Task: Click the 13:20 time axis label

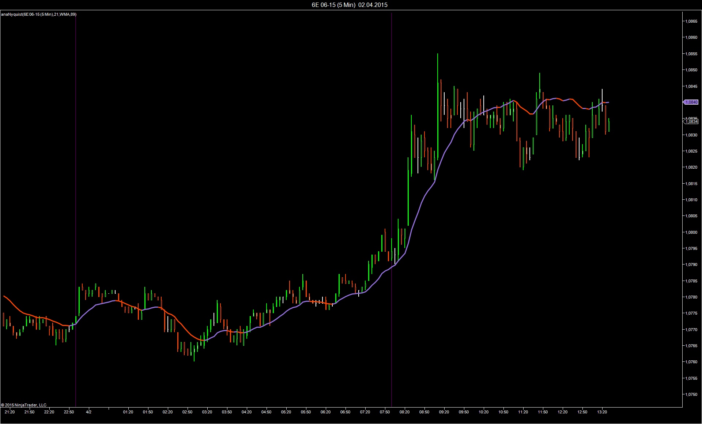Action: pyautogui.click(x=602, y=412)
